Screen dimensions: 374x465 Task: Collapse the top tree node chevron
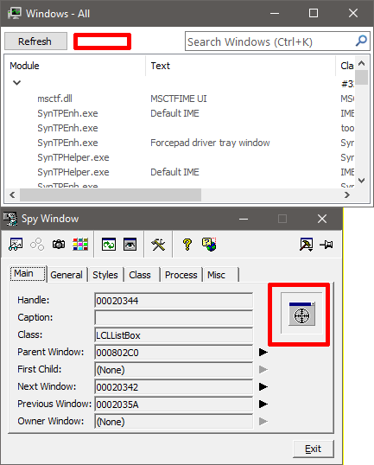click(x=17, y=83)
